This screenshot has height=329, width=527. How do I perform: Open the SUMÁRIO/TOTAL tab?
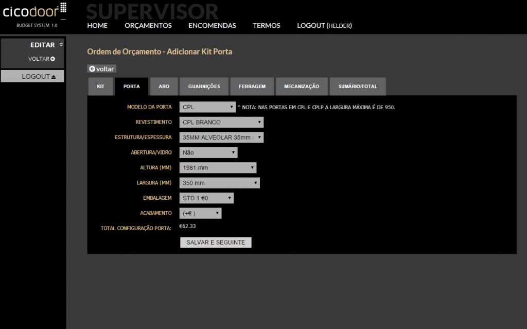click(357, 86)
